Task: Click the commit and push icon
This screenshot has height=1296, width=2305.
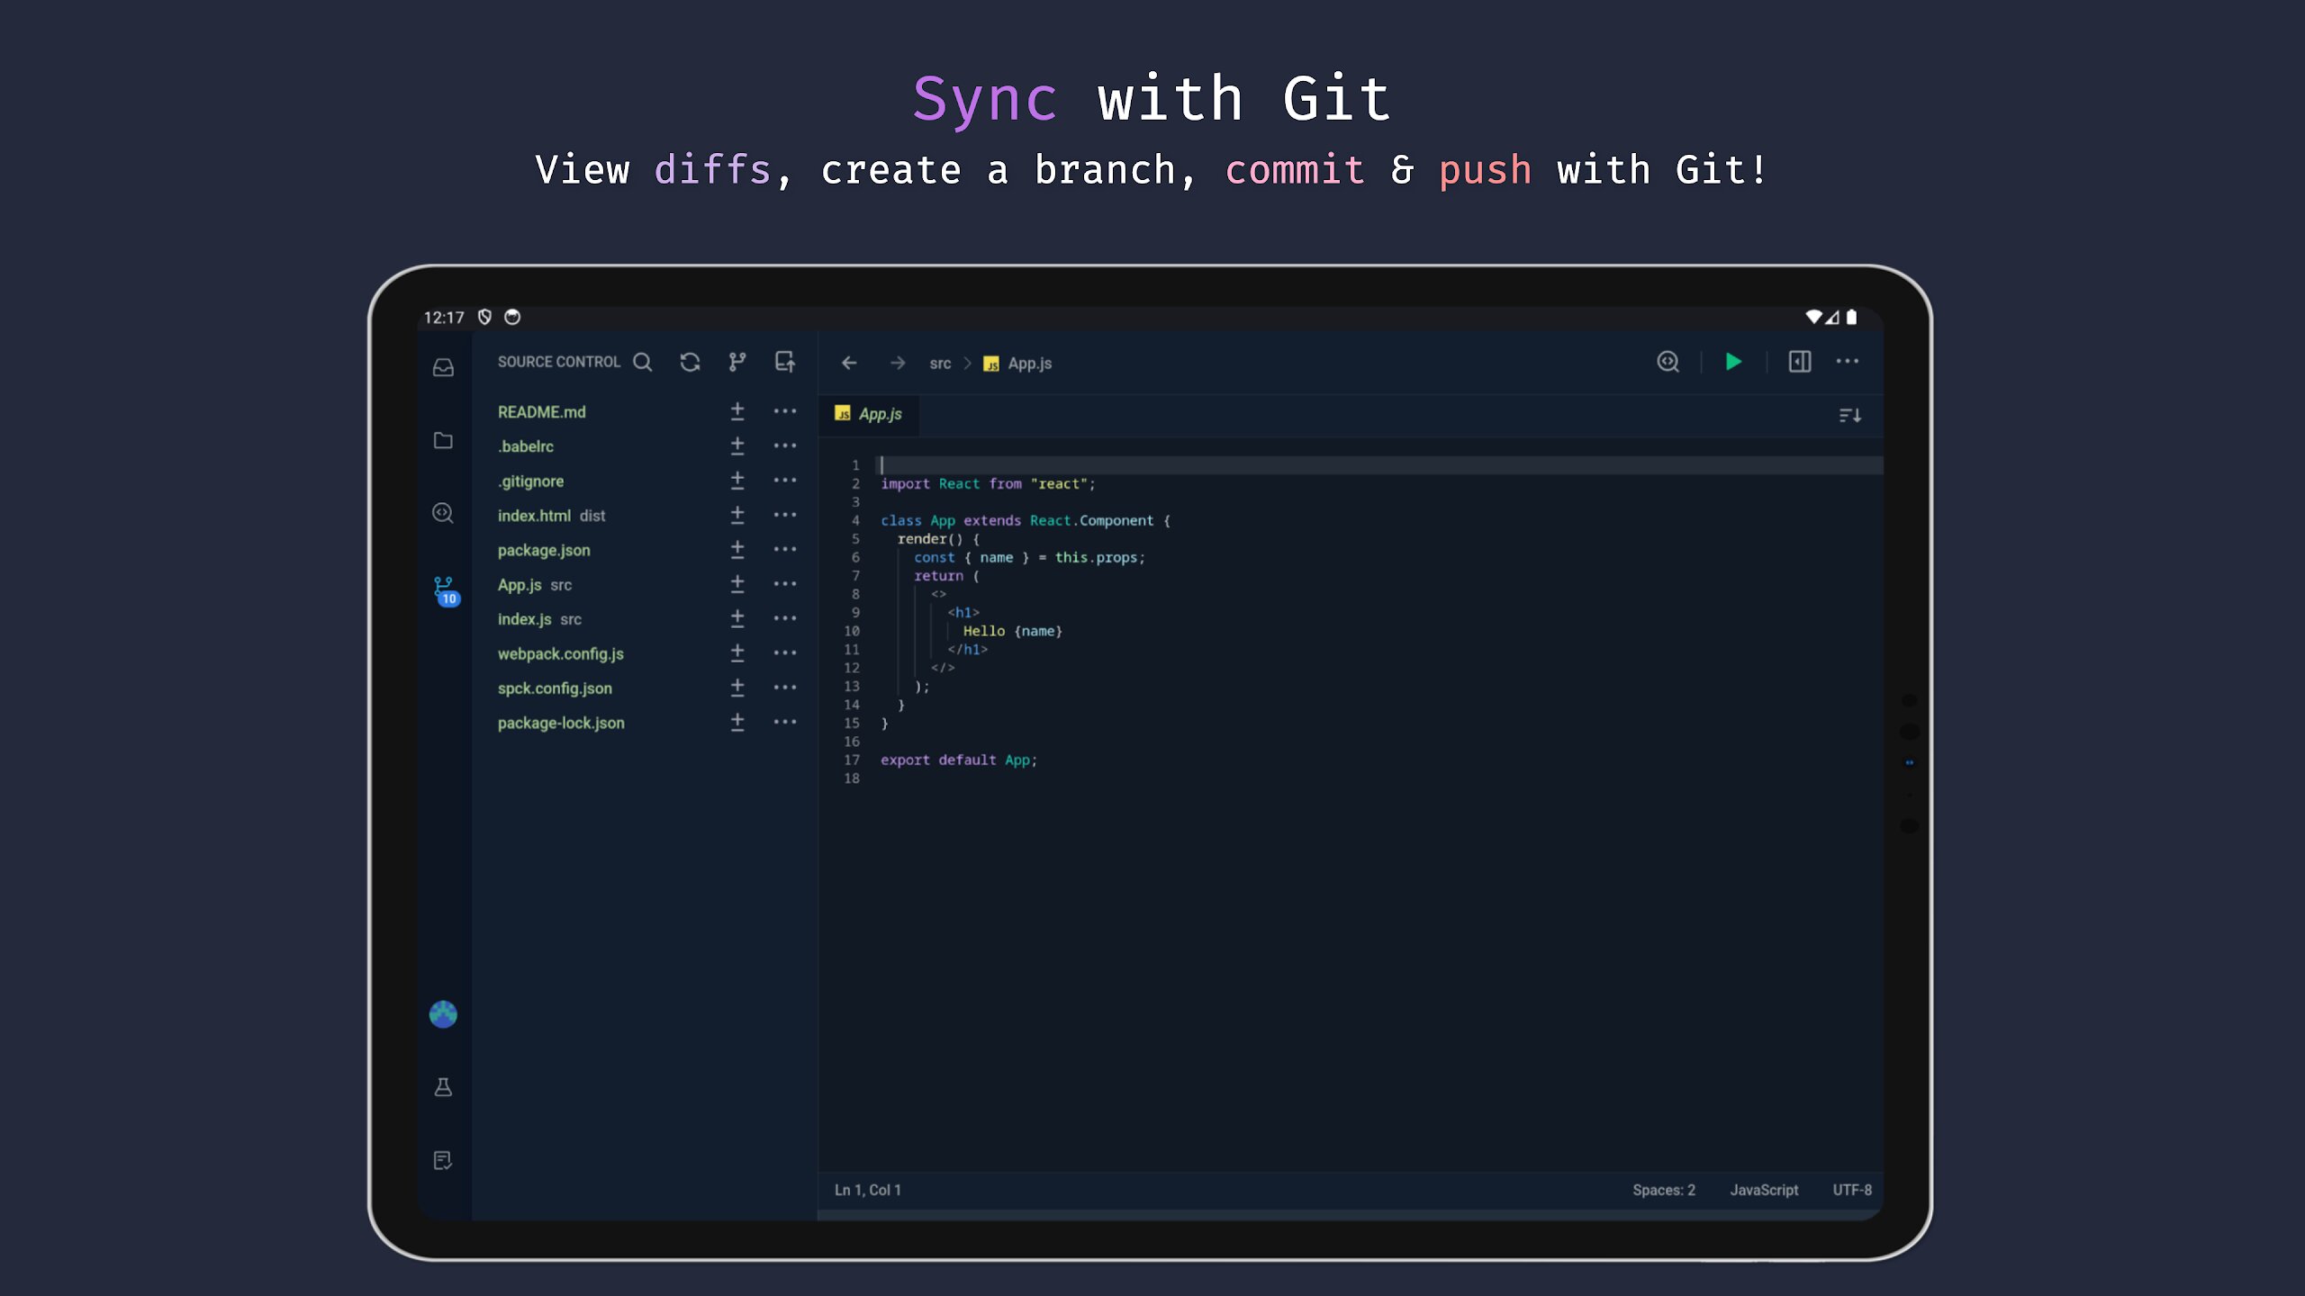Action: [784, 362]
